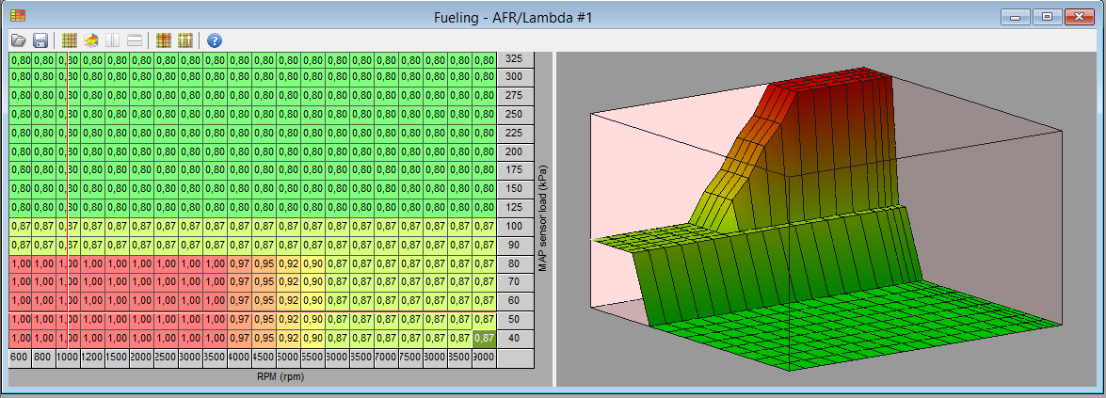Click the 600 rpm column header
1106x398 pixels.
19,358
